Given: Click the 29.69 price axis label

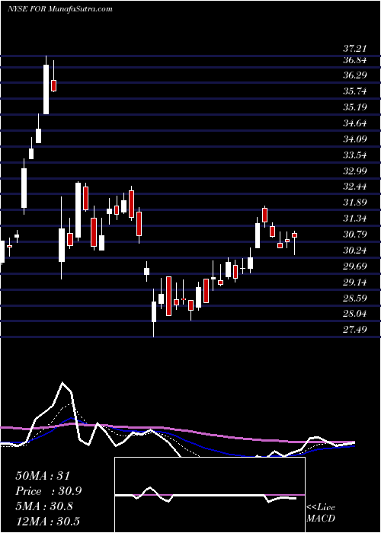Looking at the screenshot, I should [355, 266].
